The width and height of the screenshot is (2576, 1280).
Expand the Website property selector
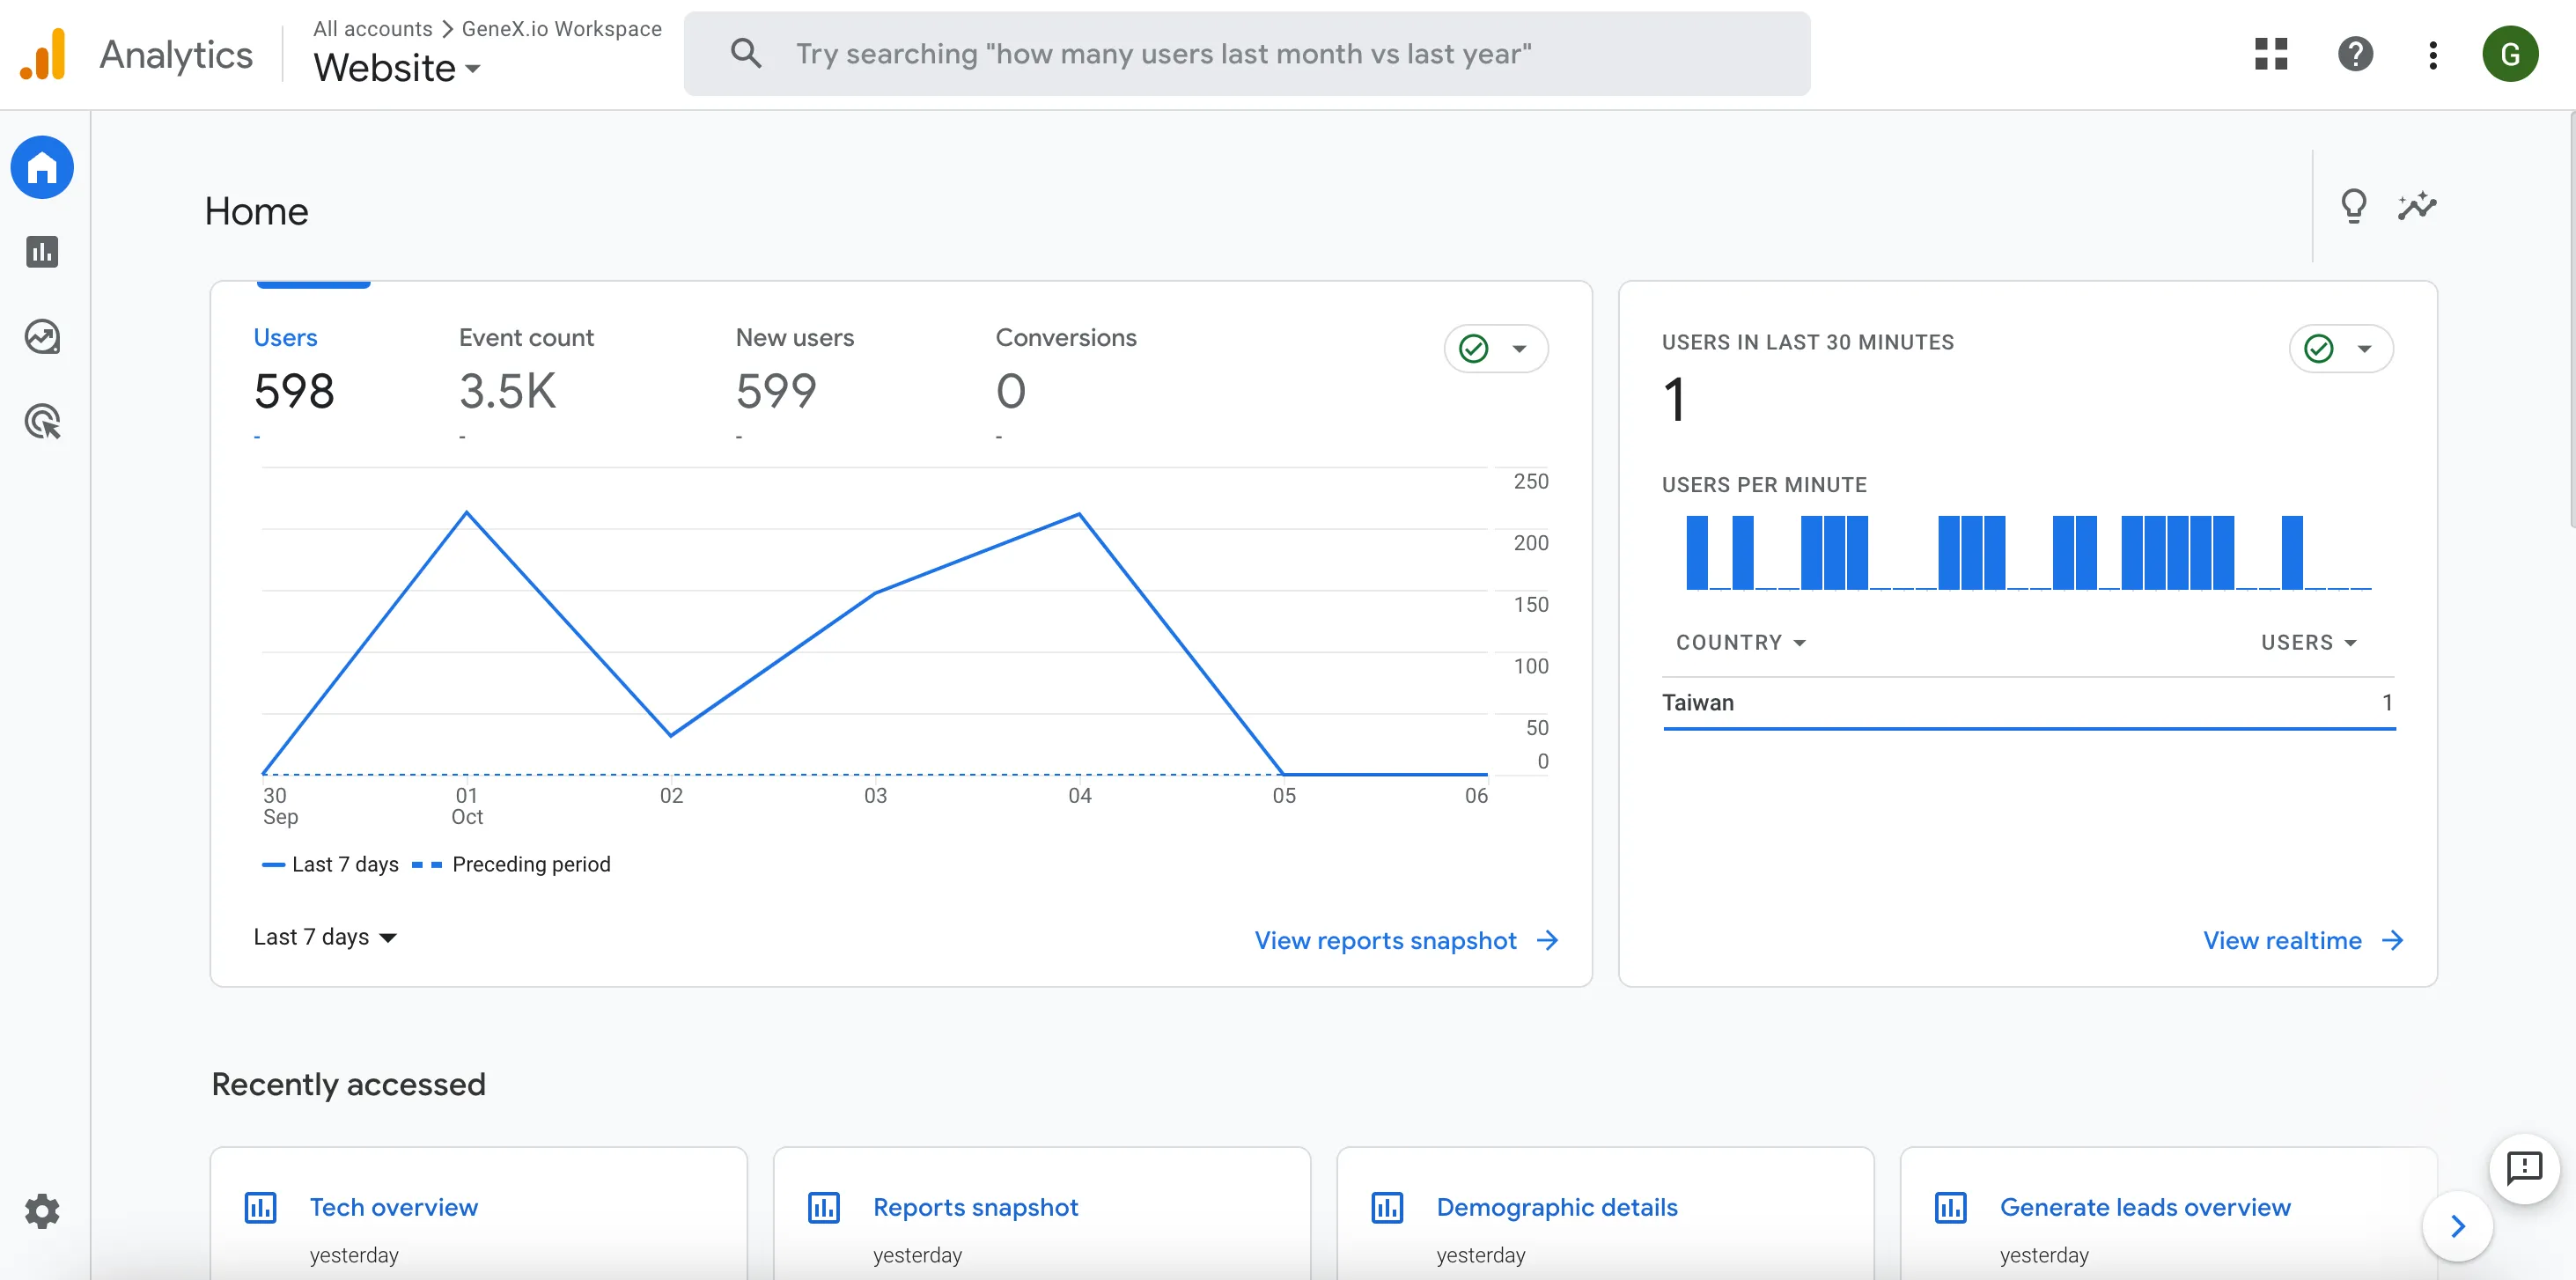pos(397,68)
